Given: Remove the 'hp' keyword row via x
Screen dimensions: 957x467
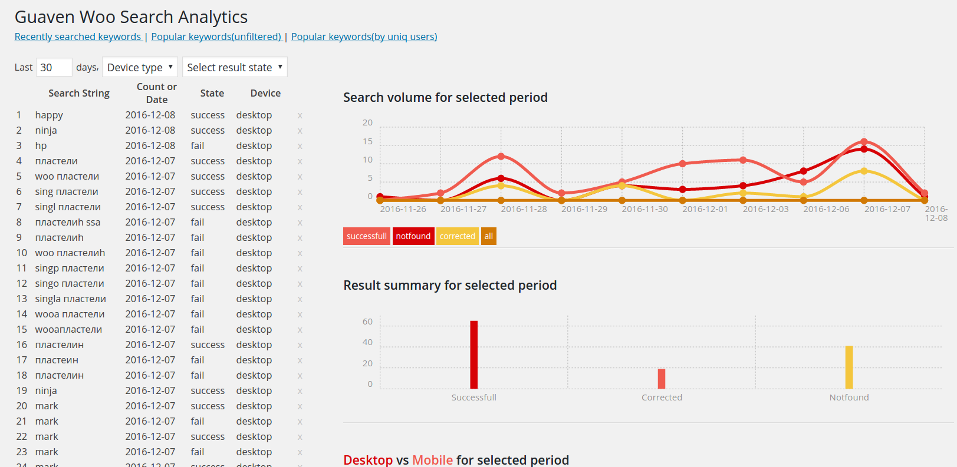Looking at the screenshot, I should click(x=300, y=146).
